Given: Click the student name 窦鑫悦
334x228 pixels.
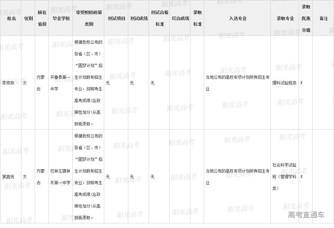Looking at the screenshot, I should (9, 177).
